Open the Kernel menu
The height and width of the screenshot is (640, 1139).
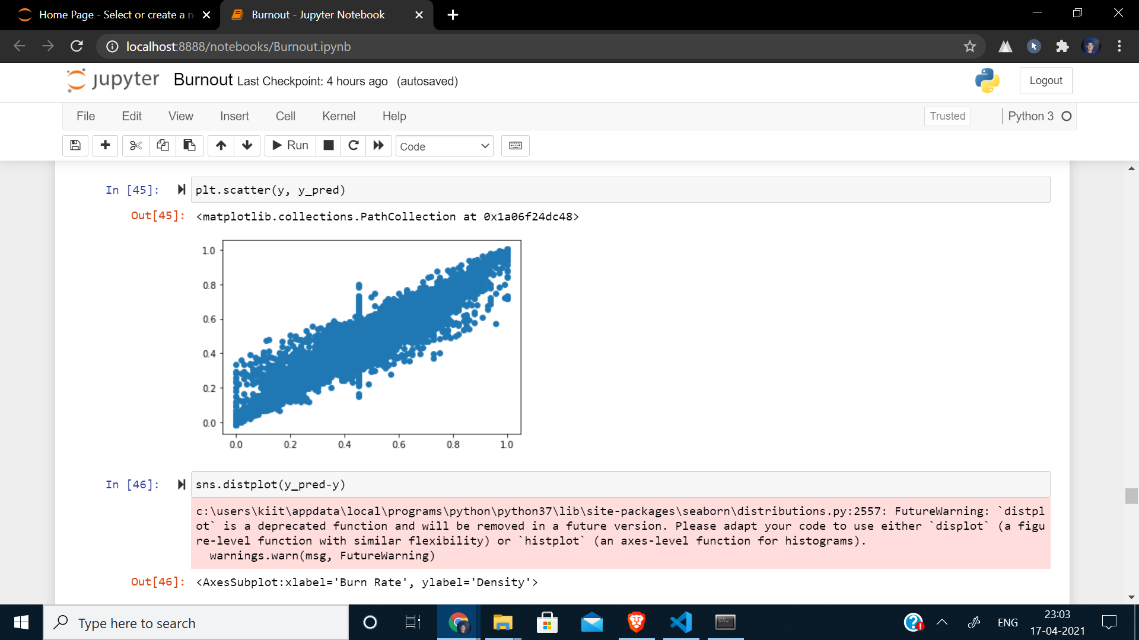339,116
